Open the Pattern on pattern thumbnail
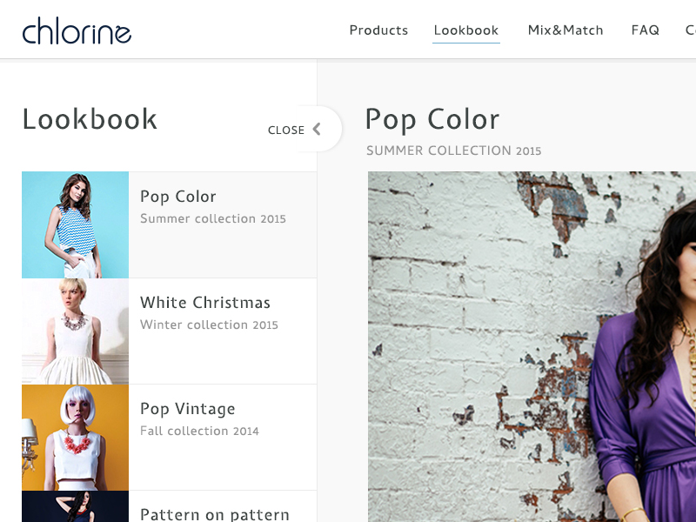 pyautogui.click(x=75, y=506)
